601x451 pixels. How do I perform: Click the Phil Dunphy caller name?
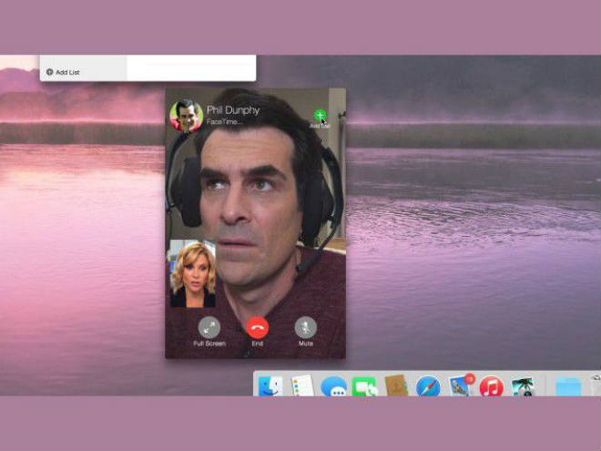click(233, 110)
